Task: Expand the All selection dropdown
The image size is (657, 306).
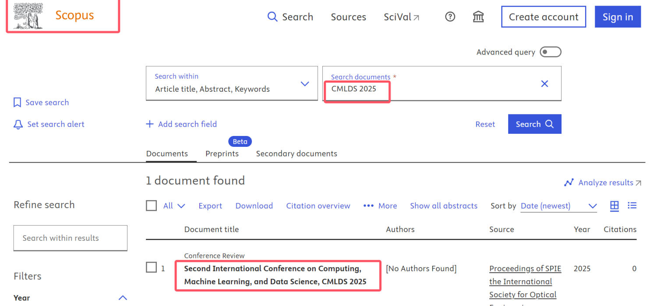Action: 174,206
